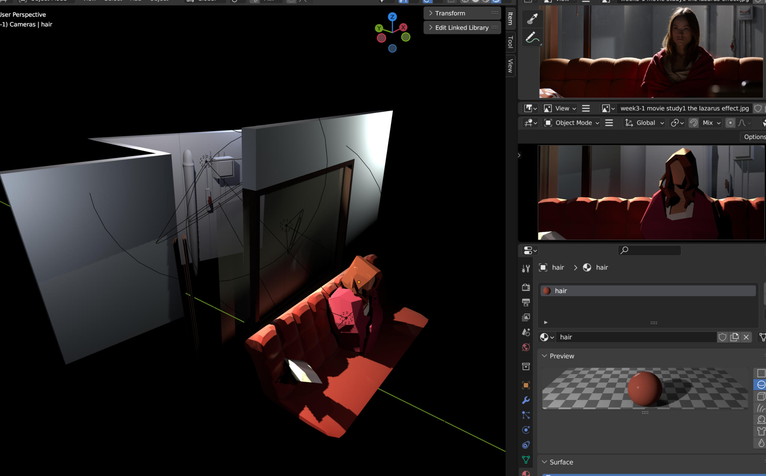Select the Annotate pencil tool

coord(532,37)
